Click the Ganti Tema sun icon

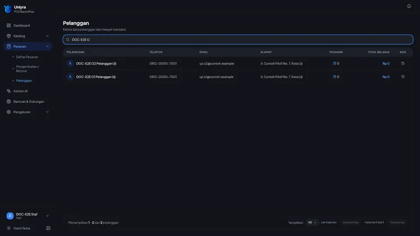coord(9,228)
